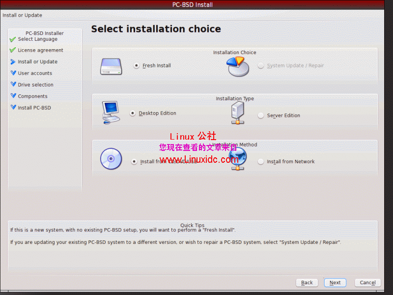Select Desktop Edition radio button

(x=132, y=113)
